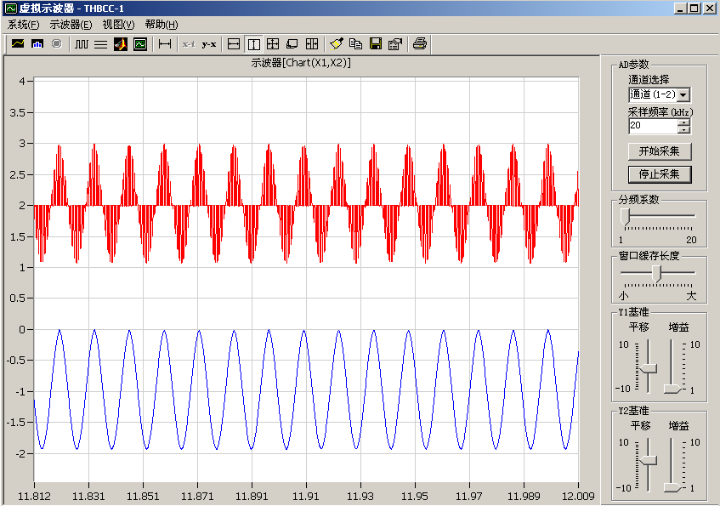Image resolution: width=720 pixels, height=506 pixels.
Task: Click the brush clear icon in the toolbar
Action: (336, 43)
